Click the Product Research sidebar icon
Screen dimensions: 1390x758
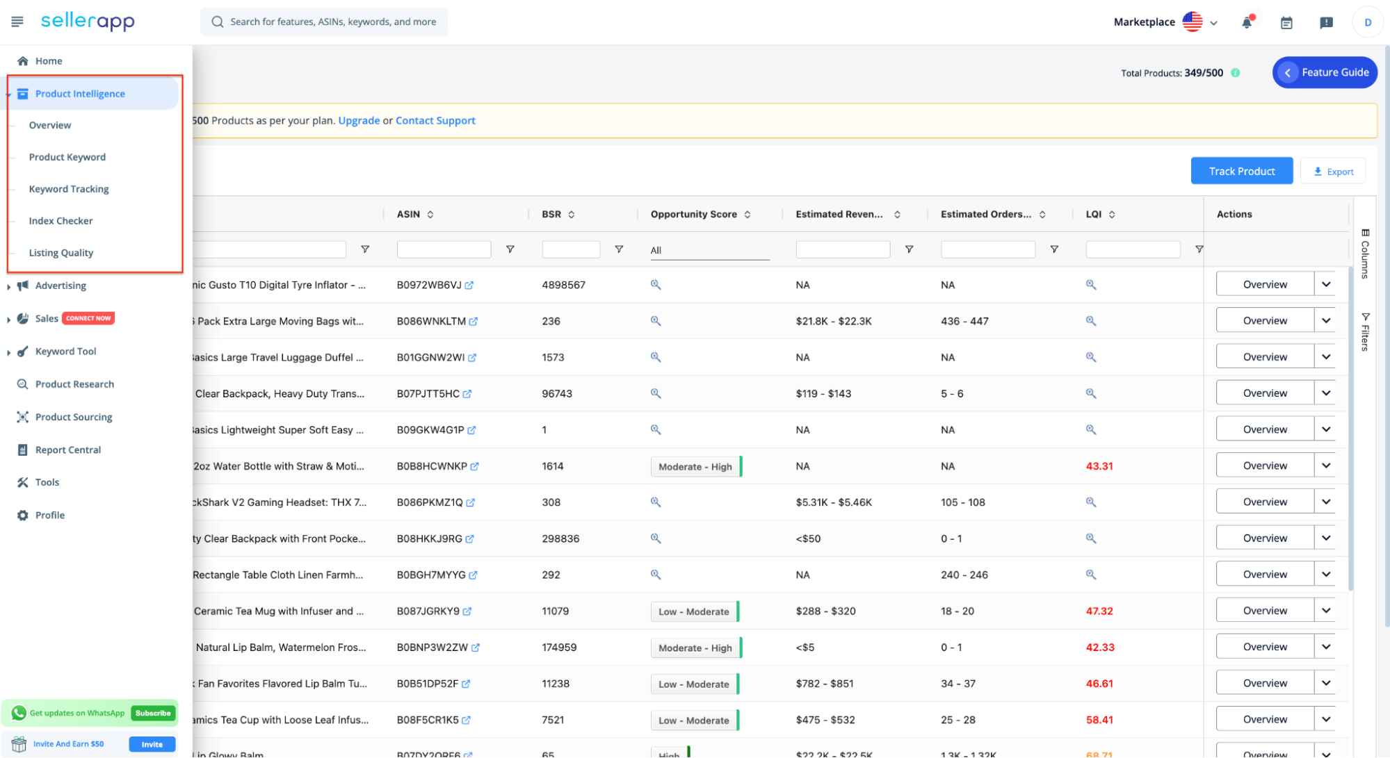(x=22, y=384)
